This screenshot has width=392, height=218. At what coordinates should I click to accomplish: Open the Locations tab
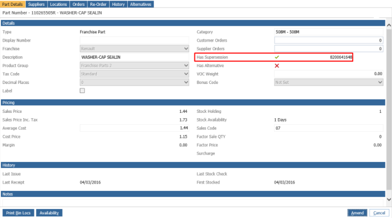(x=59, y=4)
